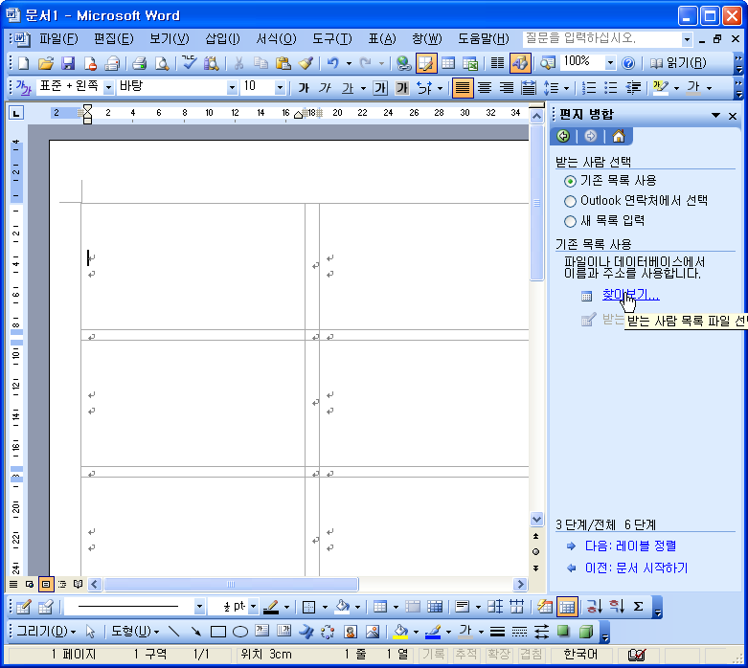The height and width of the screenshot is (668, 748).
Task: Right-align the paragraph
Action: [x=506, y=88]
